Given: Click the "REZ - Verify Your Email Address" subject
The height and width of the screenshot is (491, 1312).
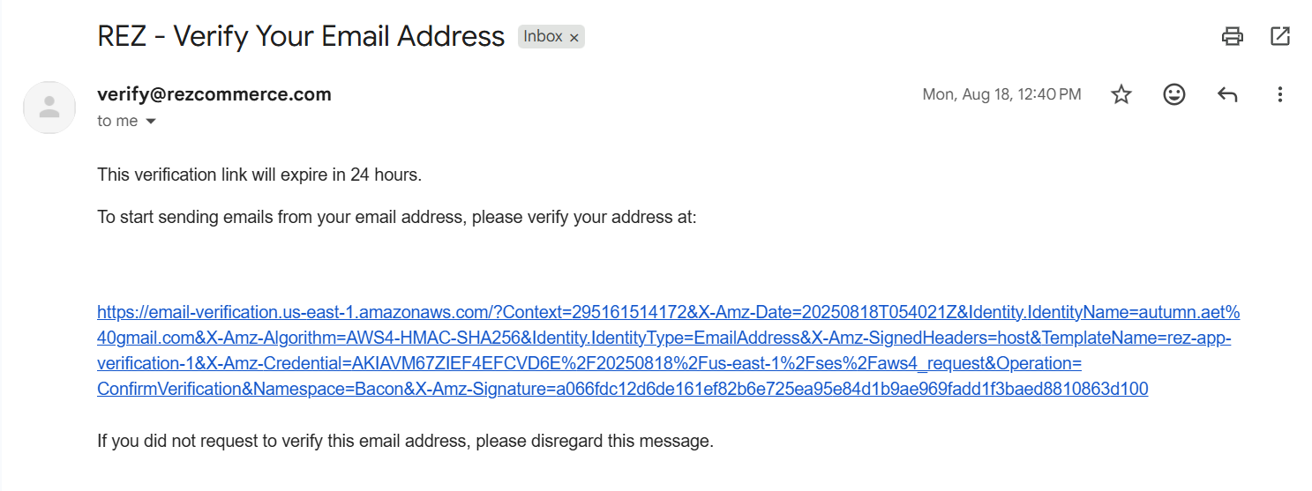Looking at the screenshot, I should [x=301, y=36].
